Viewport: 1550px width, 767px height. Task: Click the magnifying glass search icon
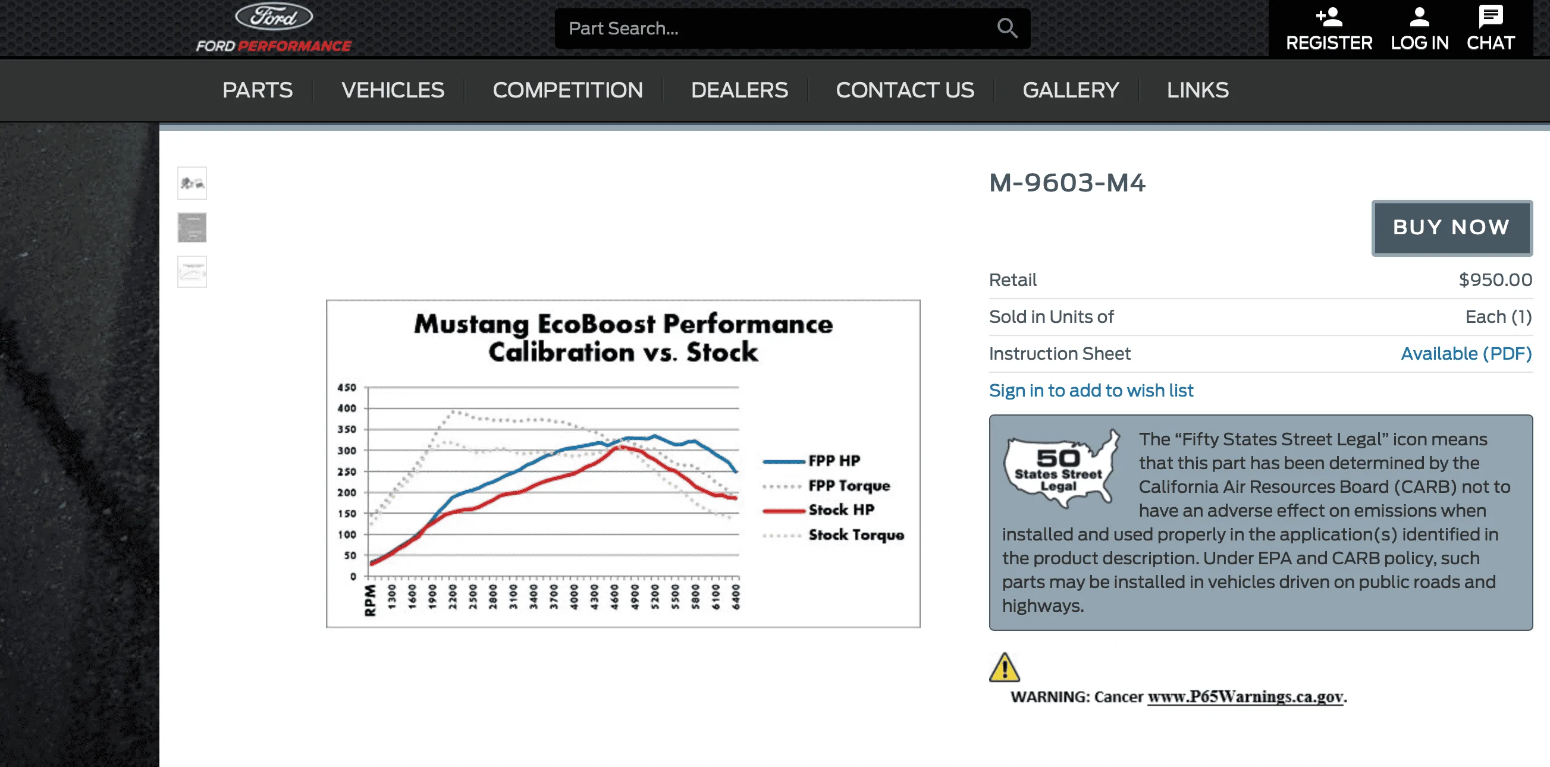(x=1006, y=28)
